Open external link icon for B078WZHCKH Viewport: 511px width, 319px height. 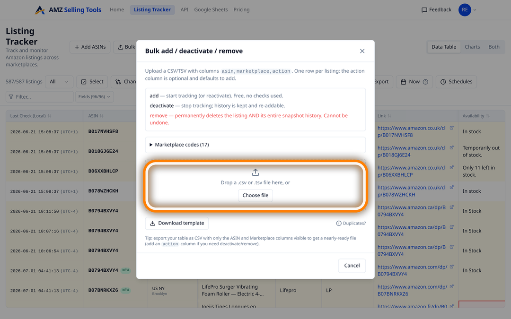tap(452, 188)
